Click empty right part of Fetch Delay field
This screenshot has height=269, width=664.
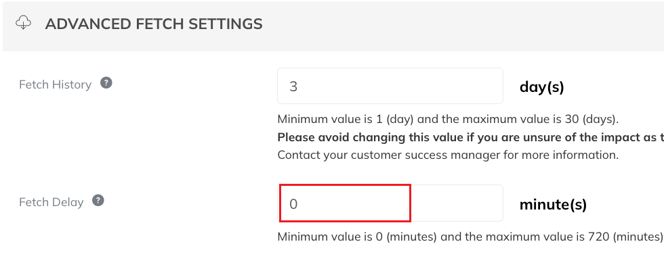(x=457, y=203)
